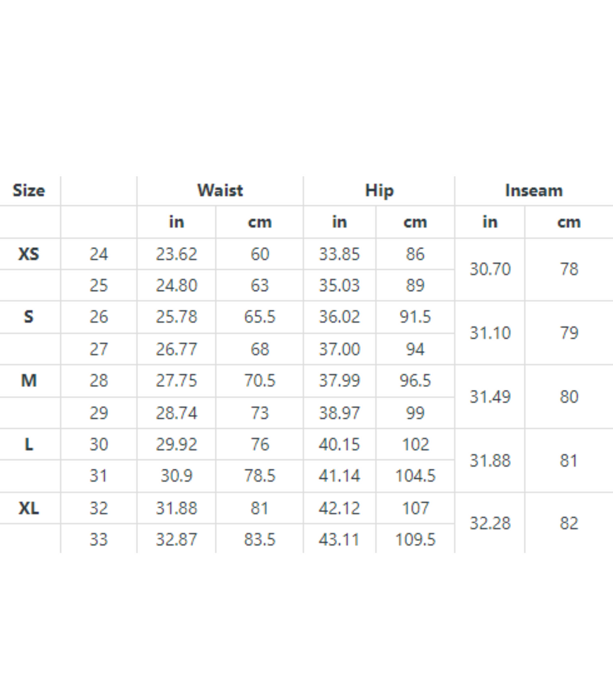The width and height of the screenshot is (613, 690).
Task: Click waist value 65.5 cm
Action: click(259, 317)
